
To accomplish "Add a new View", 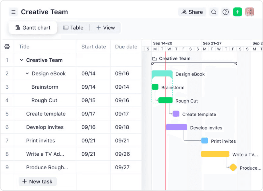I will click(x=106, y=28).
